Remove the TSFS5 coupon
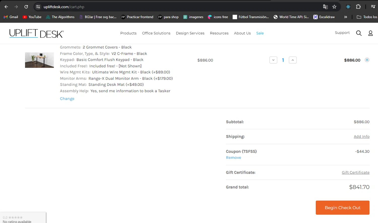The image size is (378, 223). coord(234,158)
